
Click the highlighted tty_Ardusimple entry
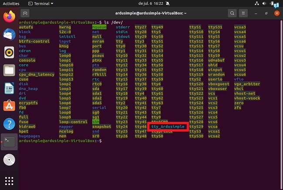click(168, 127)
